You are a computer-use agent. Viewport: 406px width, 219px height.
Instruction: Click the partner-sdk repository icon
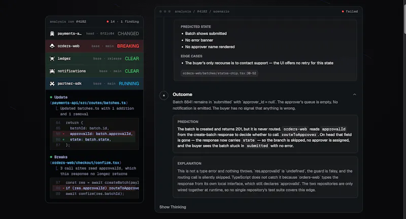(x=52, y=83)
